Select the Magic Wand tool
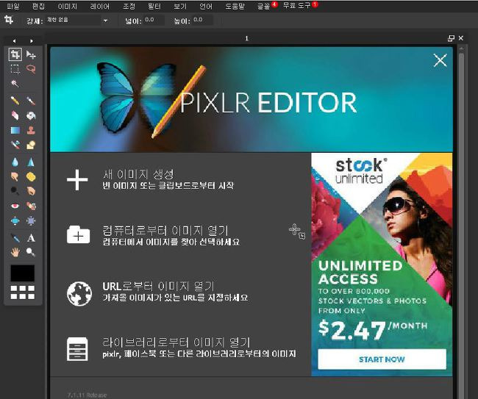 (x=15, y=84)
